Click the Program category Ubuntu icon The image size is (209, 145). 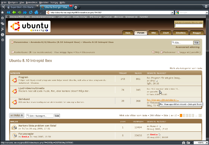coord(14,80)
